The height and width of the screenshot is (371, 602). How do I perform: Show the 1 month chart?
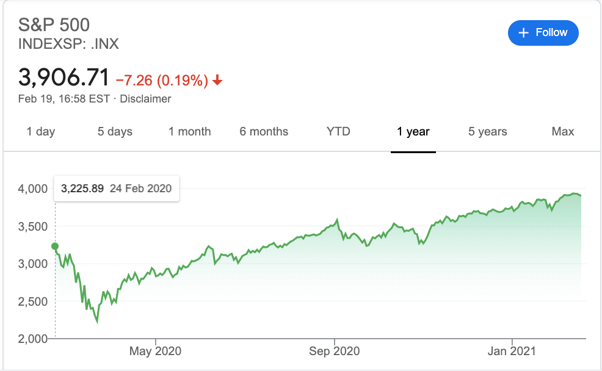pos(190,131)
